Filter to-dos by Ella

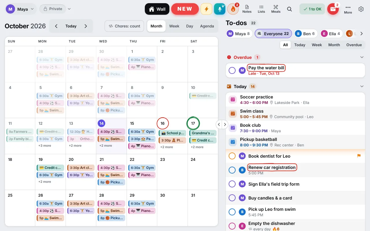click(331, 34)
